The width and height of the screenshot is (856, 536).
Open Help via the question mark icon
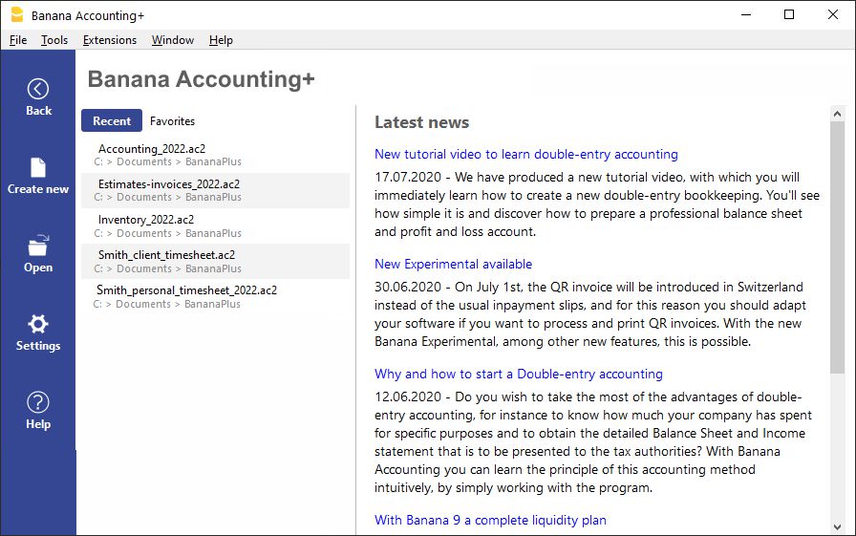click(38, 402)
